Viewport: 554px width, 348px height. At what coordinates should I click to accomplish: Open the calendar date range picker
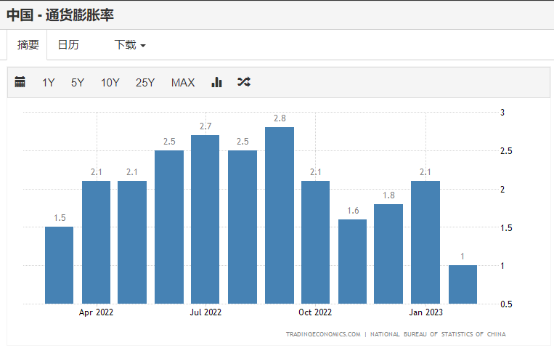point(20,82)
